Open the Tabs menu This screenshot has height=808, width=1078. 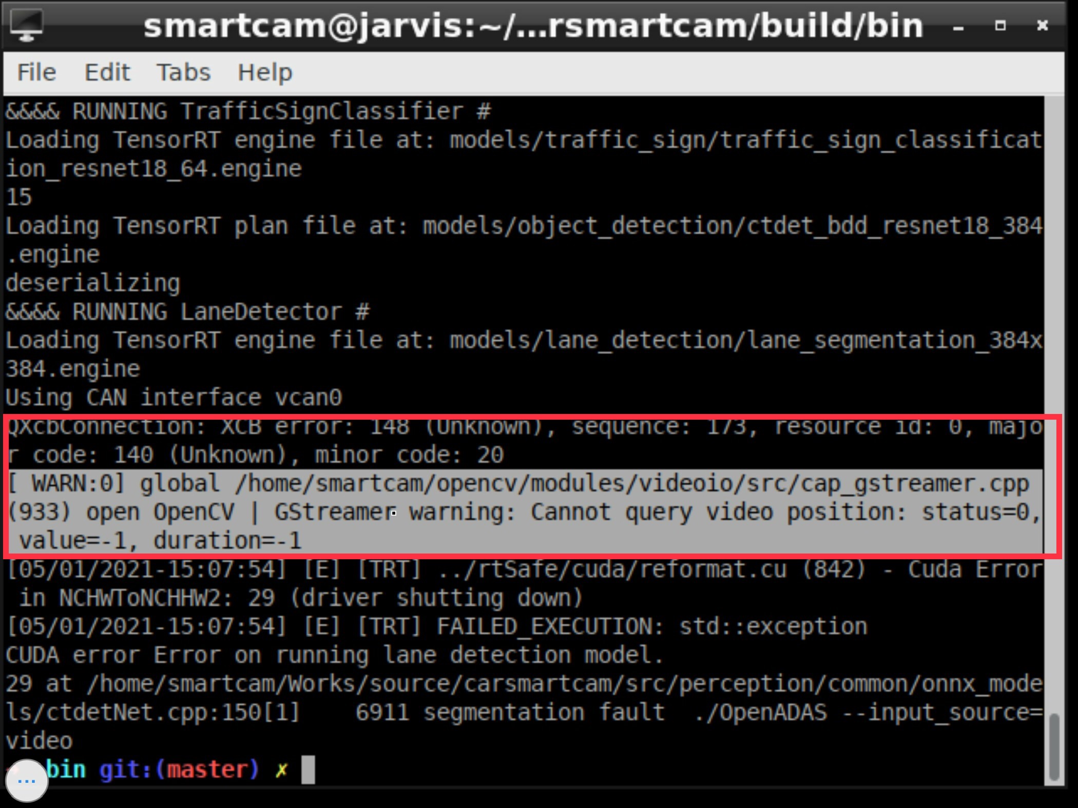click(183, 72)
